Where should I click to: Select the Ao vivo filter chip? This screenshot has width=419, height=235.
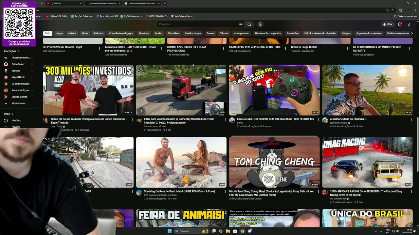(158, 33)
